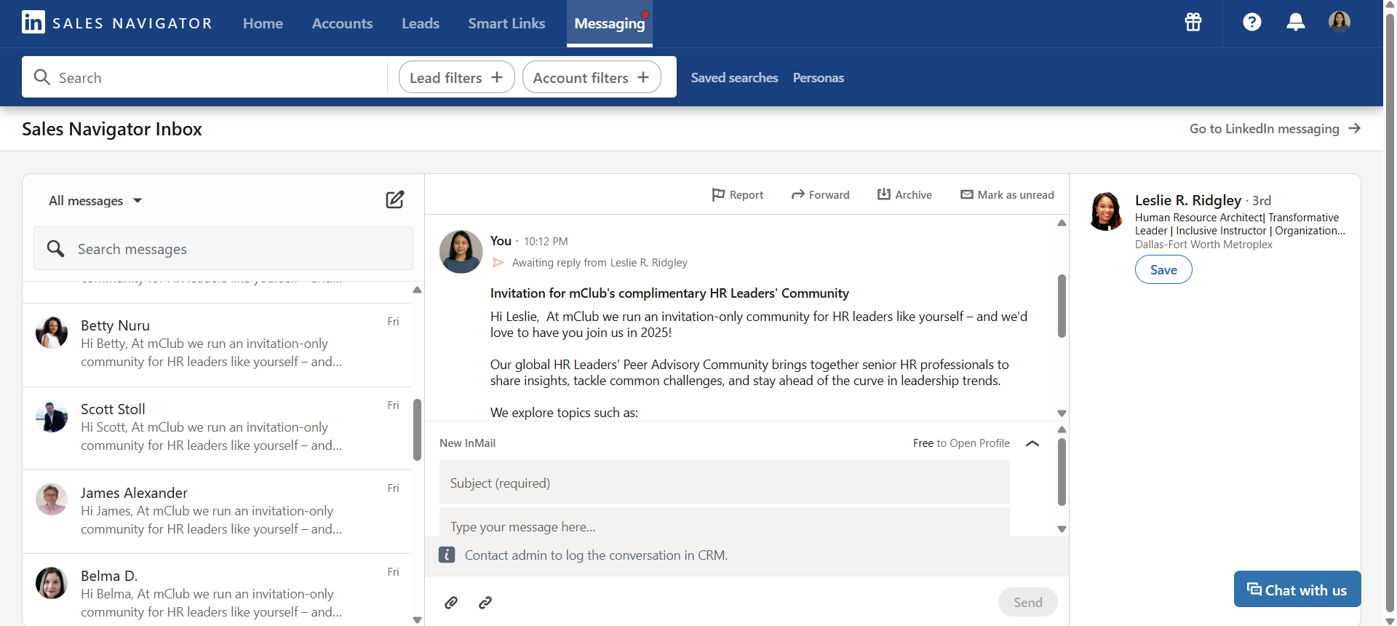This screenshot has width=1397, height=626.
Task: Archive this conversation
Action: tap(904, 194)
